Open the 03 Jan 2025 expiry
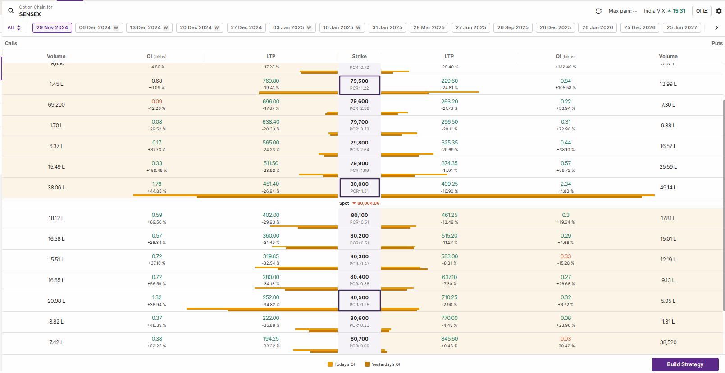725x373 pixels. click(292, 27)
